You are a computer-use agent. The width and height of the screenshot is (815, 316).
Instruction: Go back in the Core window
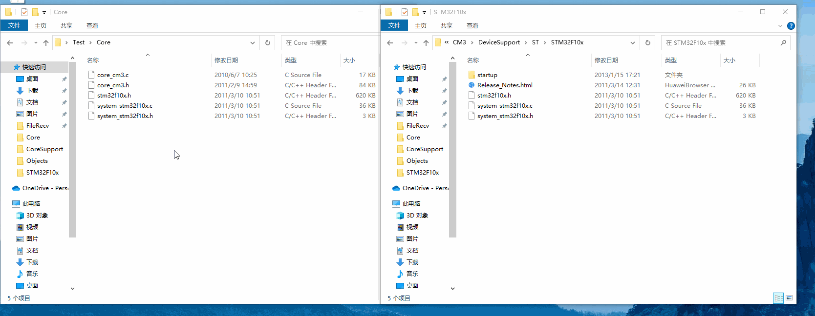click(x=10, y=43)
